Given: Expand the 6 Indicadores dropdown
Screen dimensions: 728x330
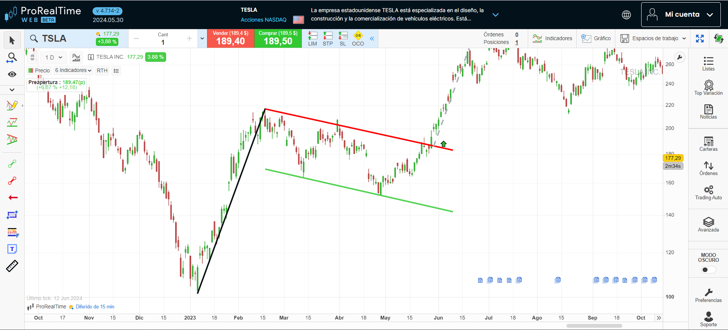Looking at the screenshot, I should pos(73,70).
